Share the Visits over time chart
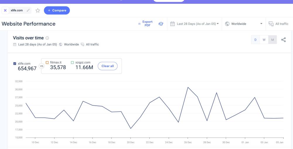 (283, 40)
